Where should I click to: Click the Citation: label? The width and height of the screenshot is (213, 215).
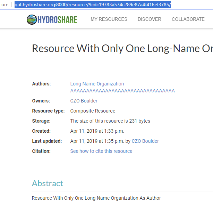coord(41,151)
